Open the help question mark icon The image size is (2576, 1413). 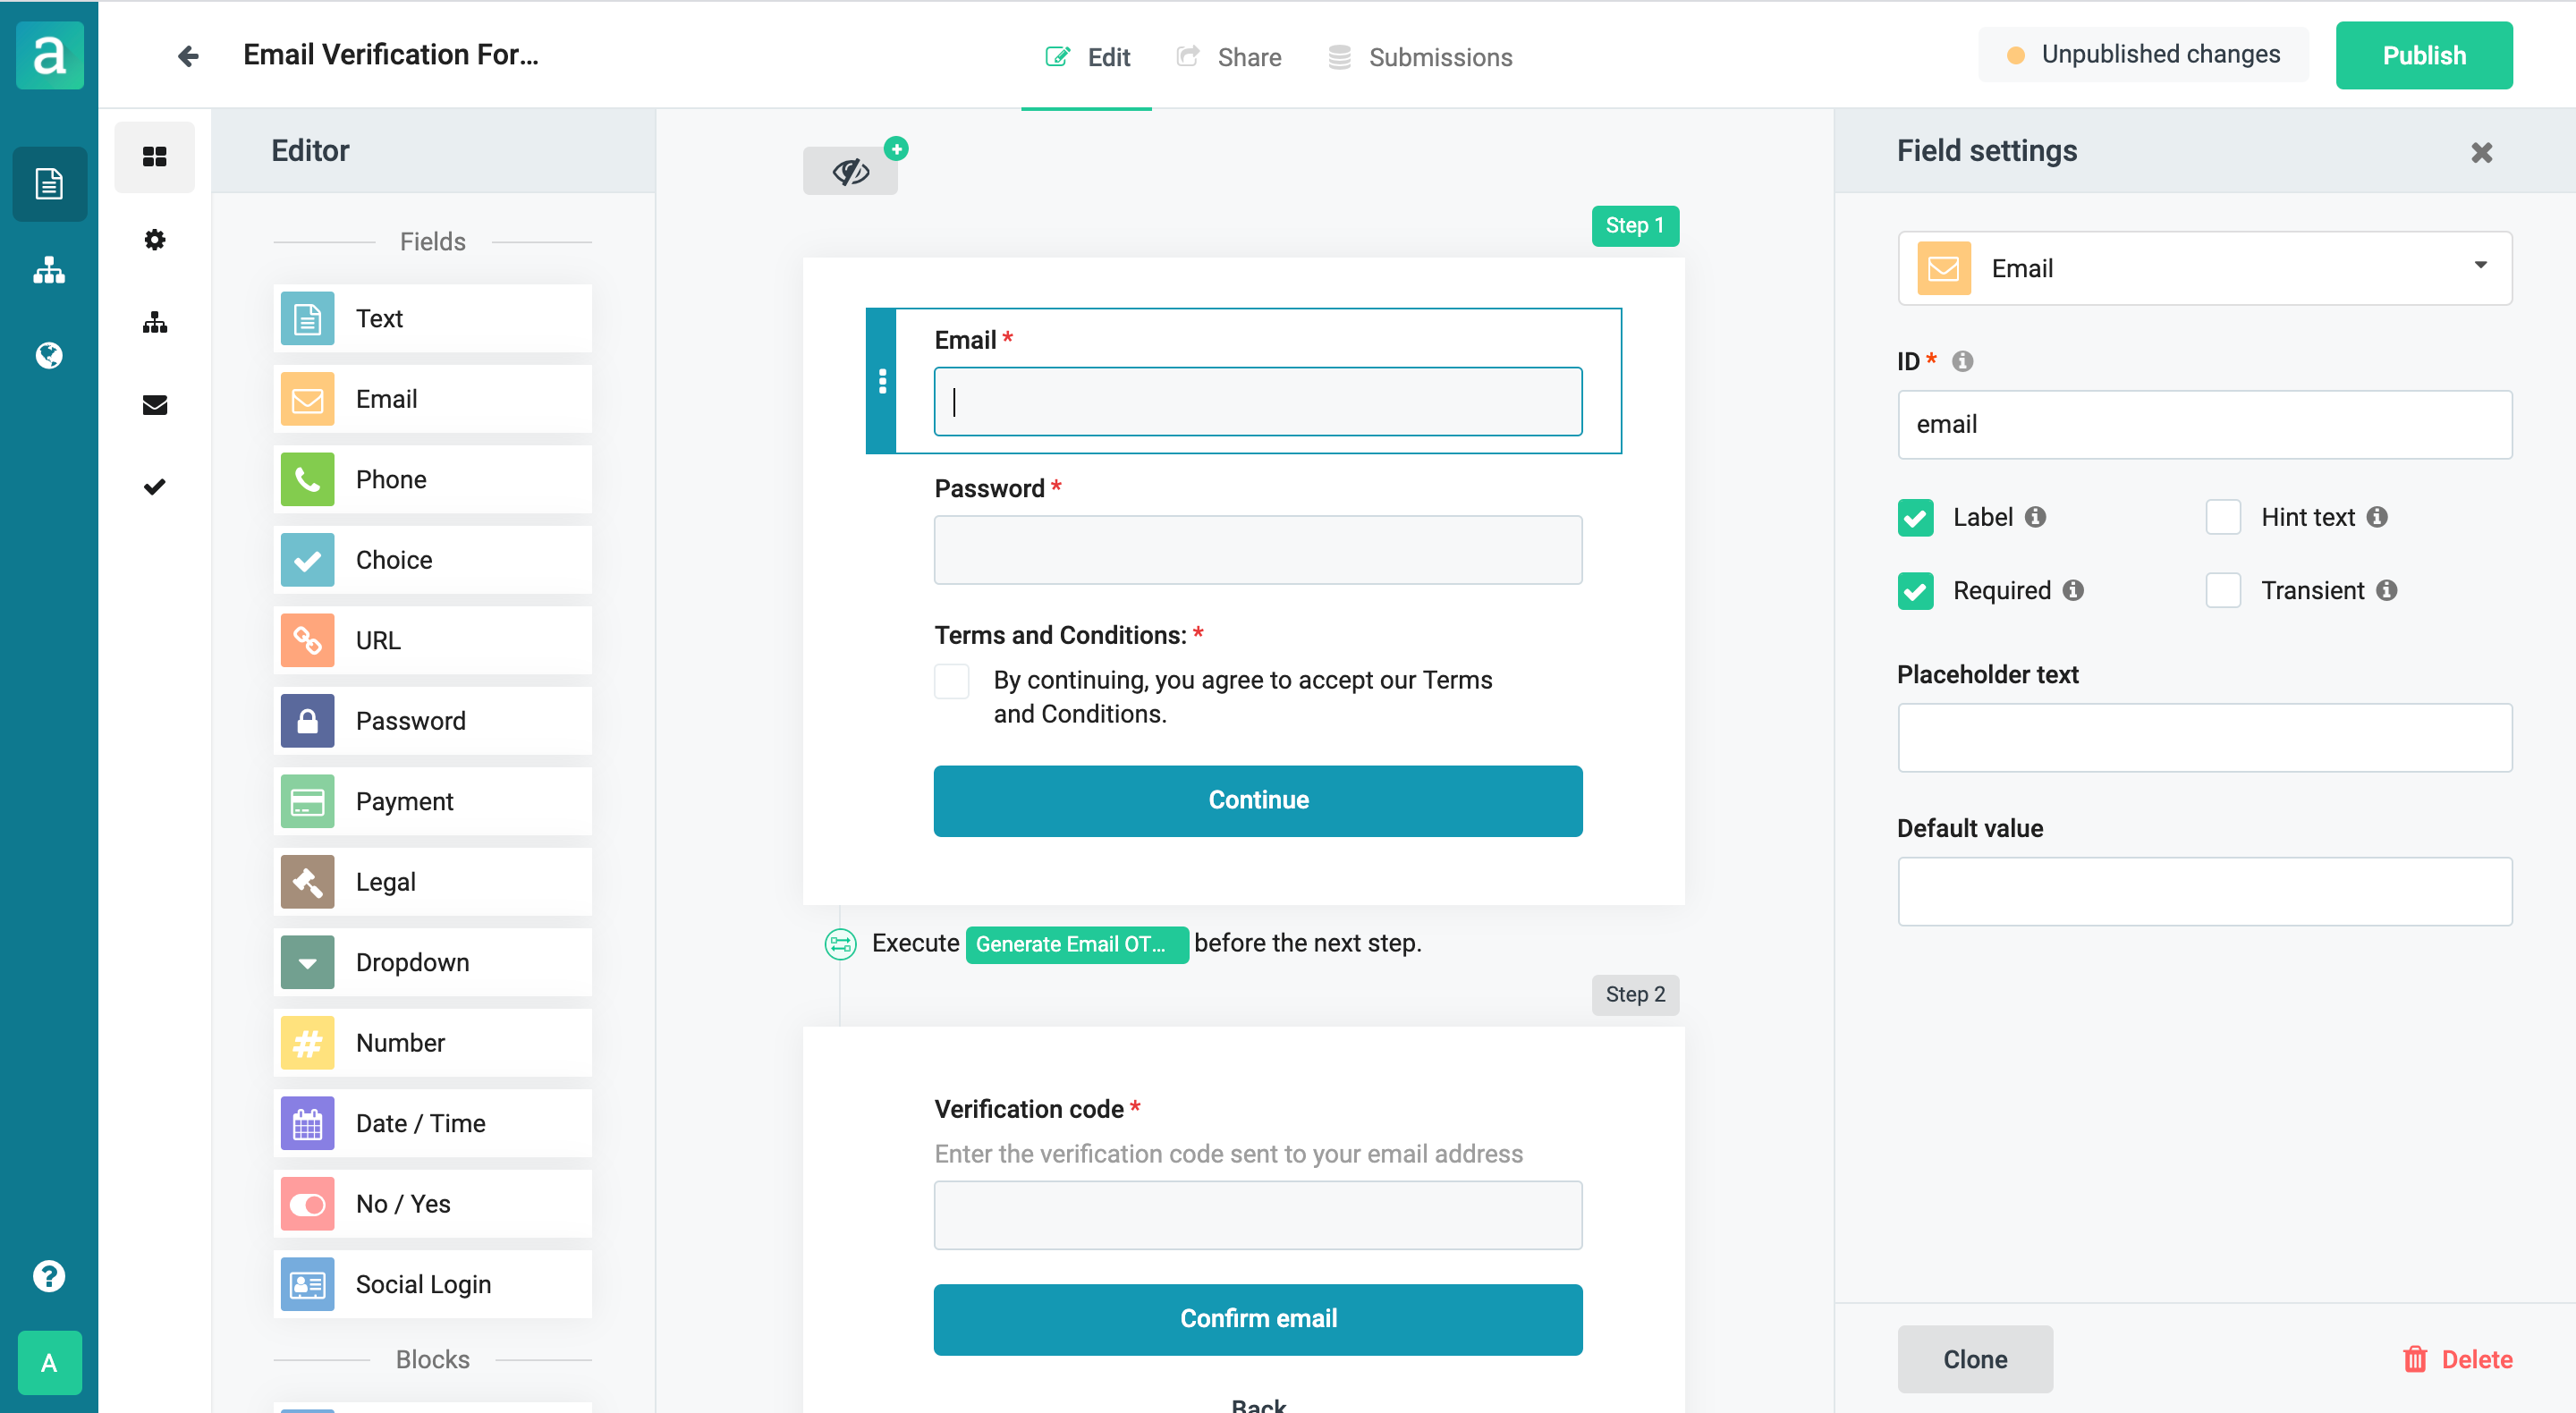point(49,1276)
